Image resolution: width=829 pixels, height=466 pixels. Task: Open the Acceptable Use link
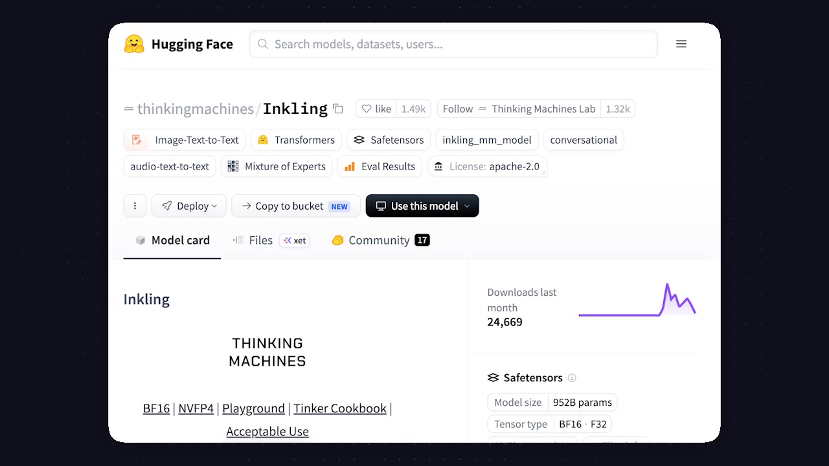(x=267, y=431)
